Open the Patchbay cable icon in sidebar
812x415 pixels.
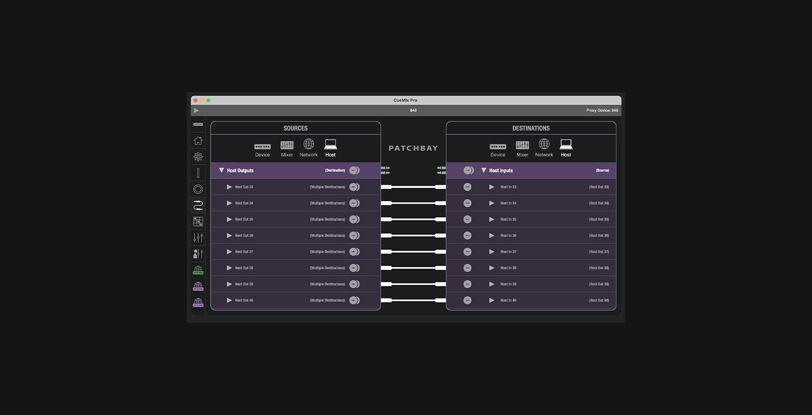(x=198, y=205)
